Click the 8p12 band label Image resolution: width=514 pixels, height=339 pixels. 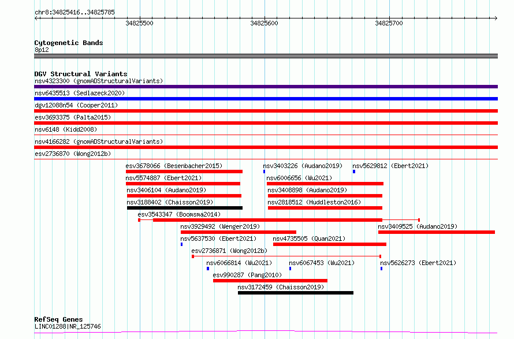(42, 50)
